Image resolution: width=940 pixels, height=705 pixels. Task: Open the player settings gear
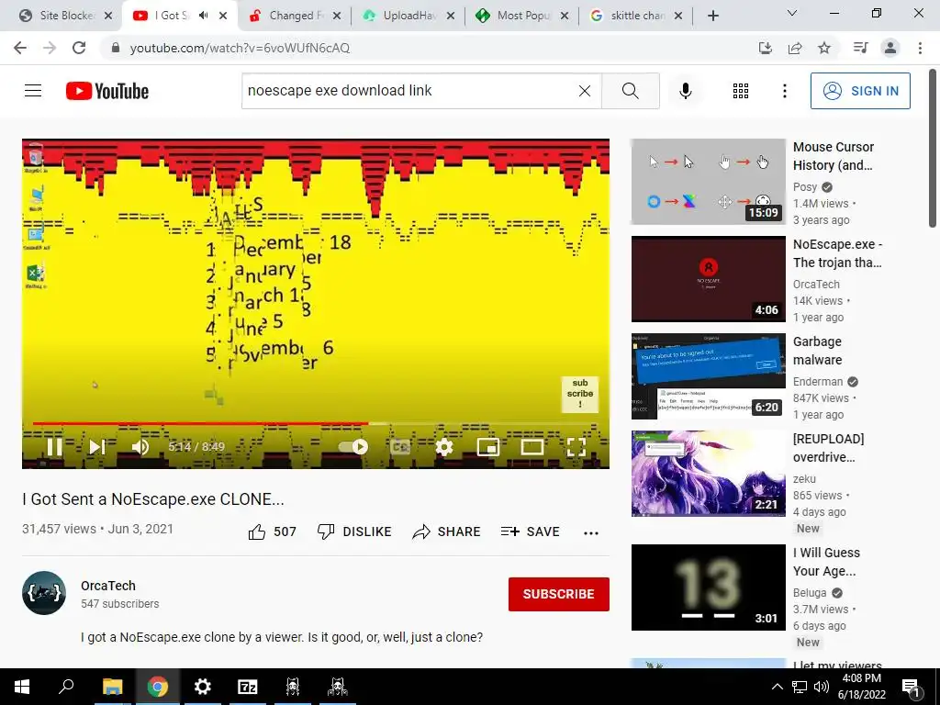point(443,447)
